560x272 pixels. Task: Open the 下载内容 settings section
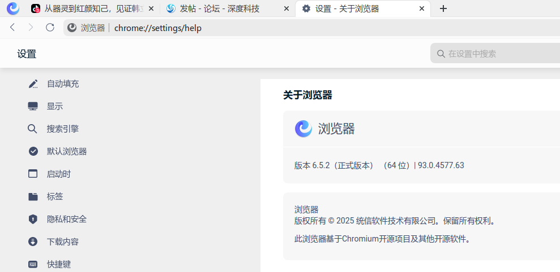point(63,242)
